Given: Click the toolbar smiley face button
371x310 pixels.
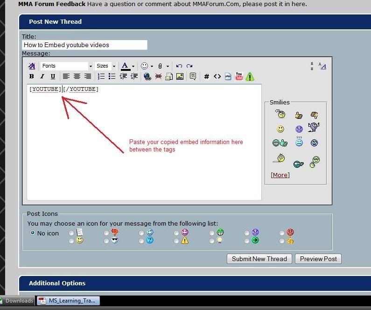Looking at the screenshot, I should [144, 66].
